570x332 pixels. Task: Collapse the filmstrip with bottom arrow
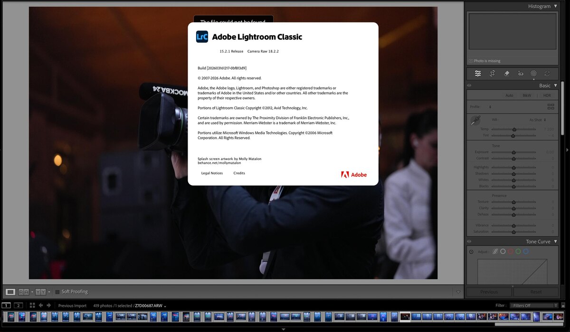click(284, 329)
